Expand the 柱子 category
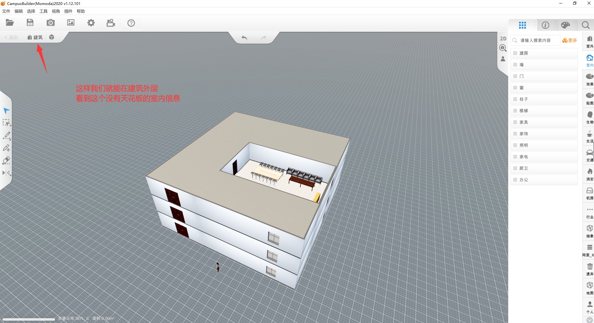This screenshot has height=323, width=594. click(x=544, y=99)
